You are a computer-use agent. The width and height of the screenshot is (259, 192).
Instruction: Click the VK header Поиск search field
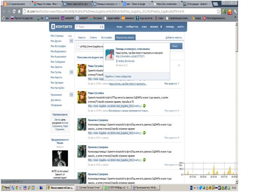[x=90, y=27]
